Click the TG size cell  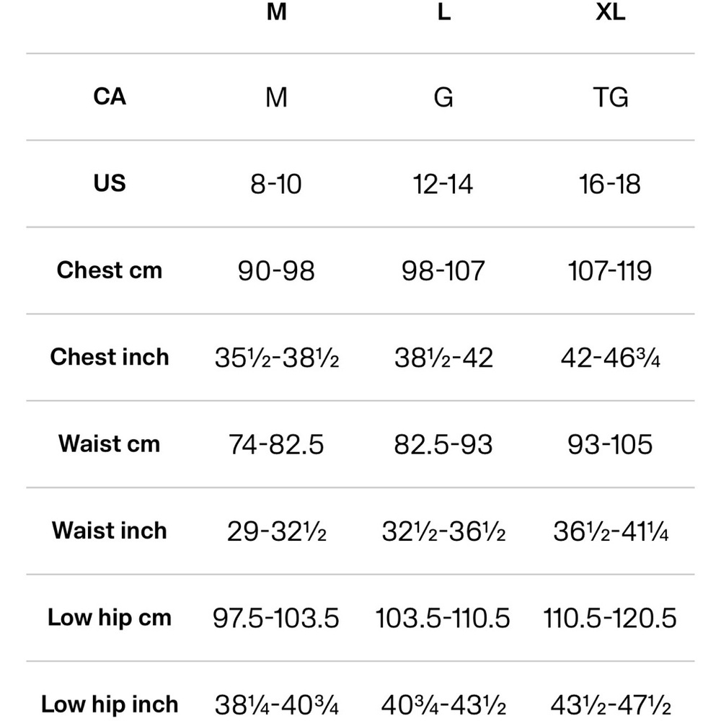coord(610,97)
